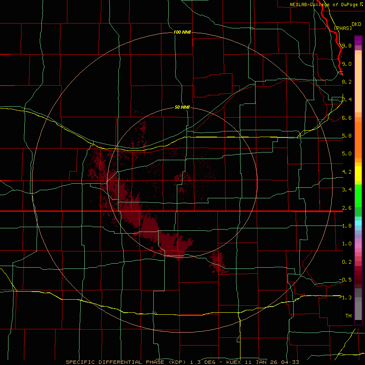
Task: Click the bright yellow legend color band
Action: (x=358, y=174)
